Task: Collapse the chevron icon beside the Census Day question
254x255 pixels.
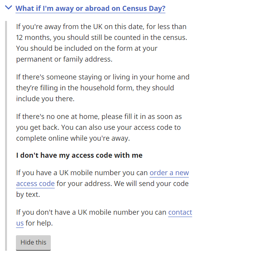Action: 9,7
